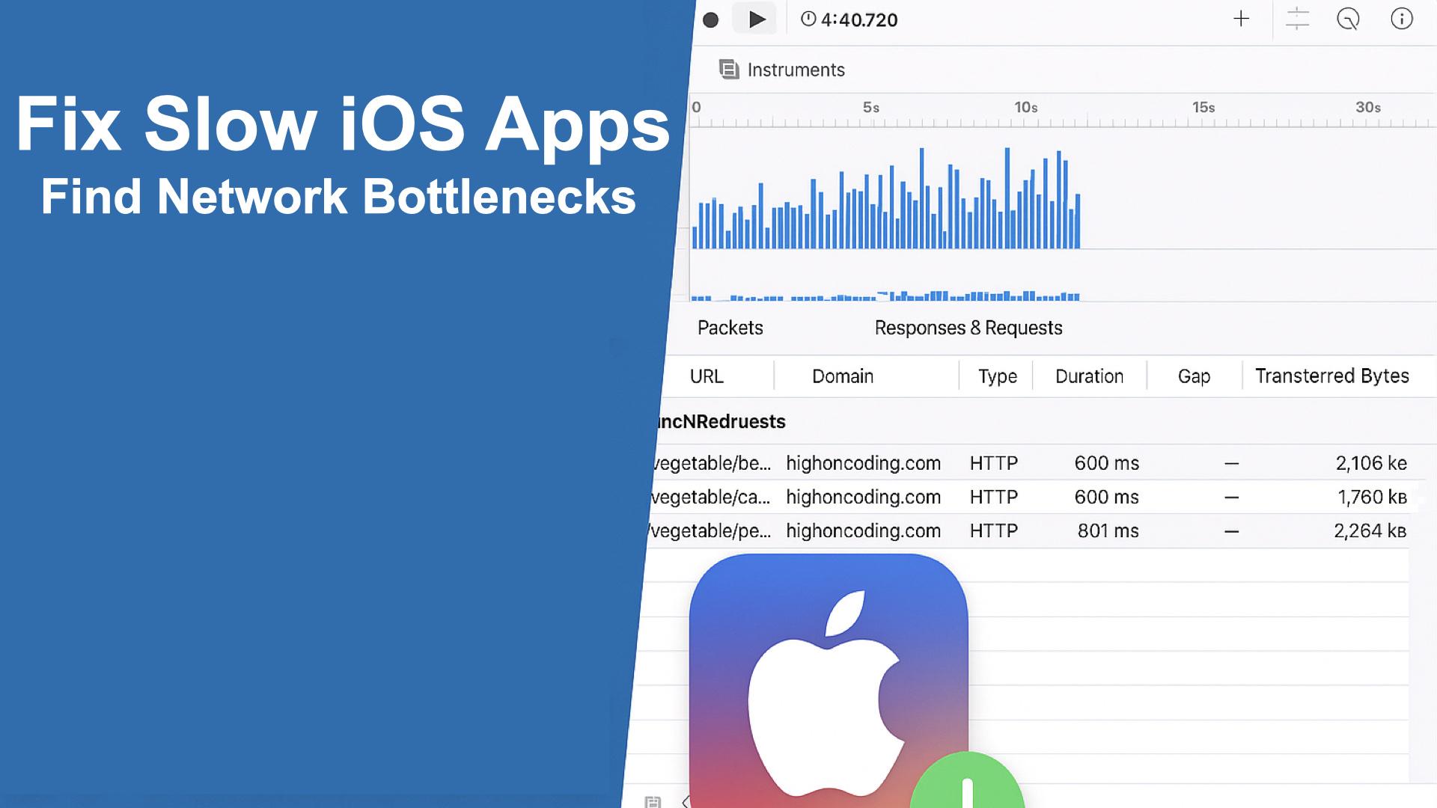Click the track filter icon with horizontal lines
This screenshot has width=1437, height=808.
tap(1297, 19)
